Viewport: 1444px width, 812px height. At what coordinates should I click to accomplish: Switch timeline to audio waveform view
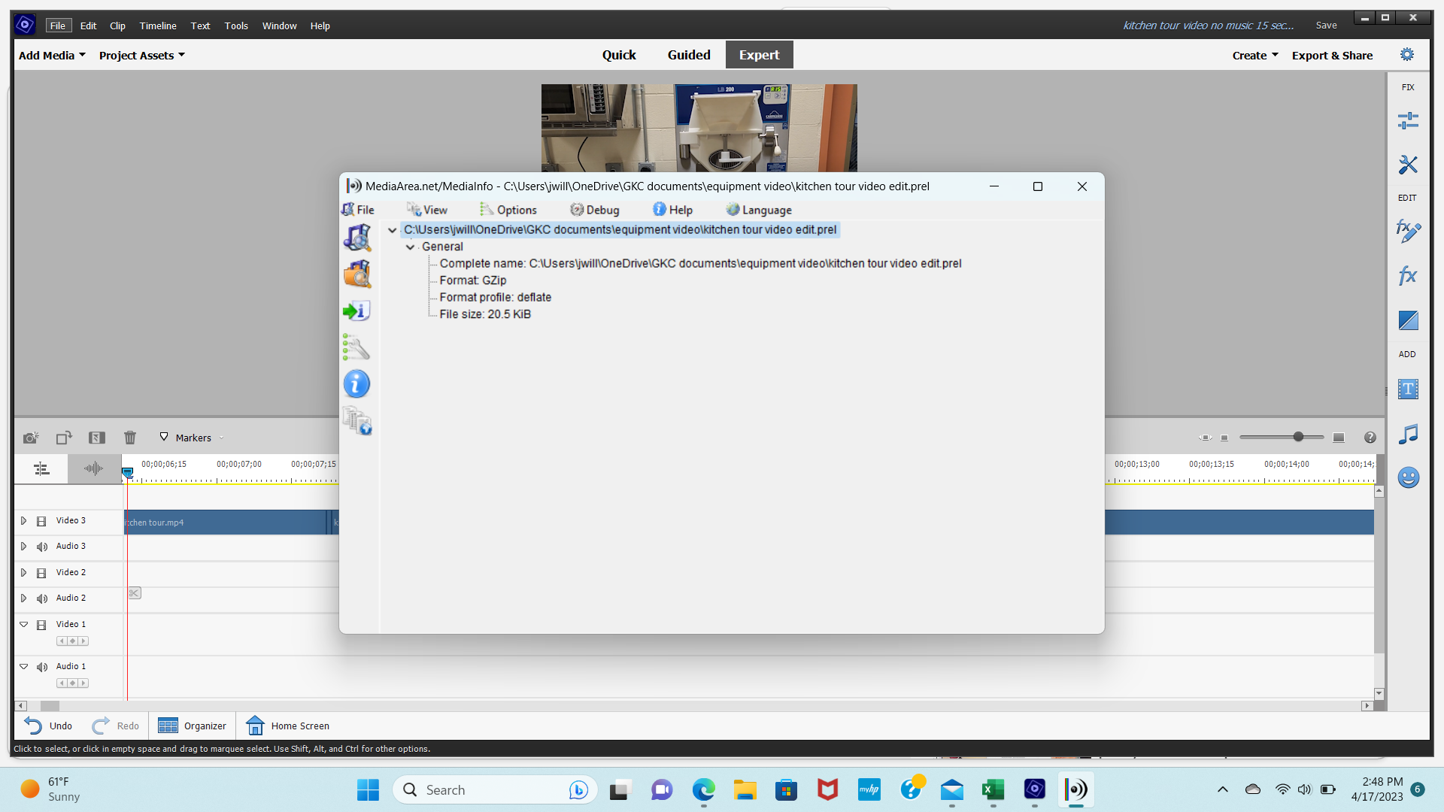pos(93,468)
